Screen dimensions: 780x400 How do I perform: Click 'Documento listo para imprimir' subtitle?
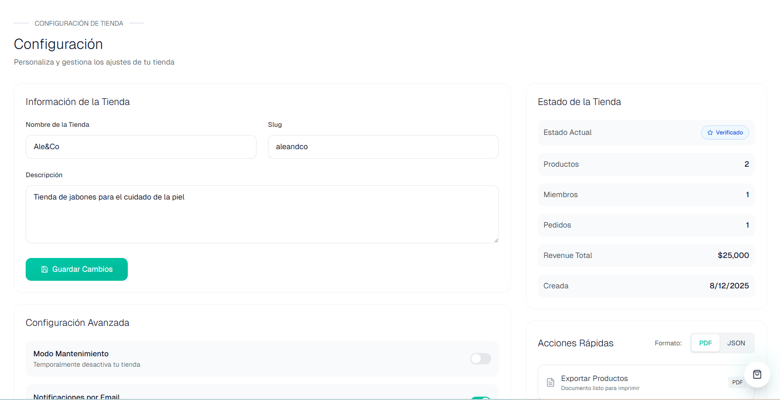600,388
